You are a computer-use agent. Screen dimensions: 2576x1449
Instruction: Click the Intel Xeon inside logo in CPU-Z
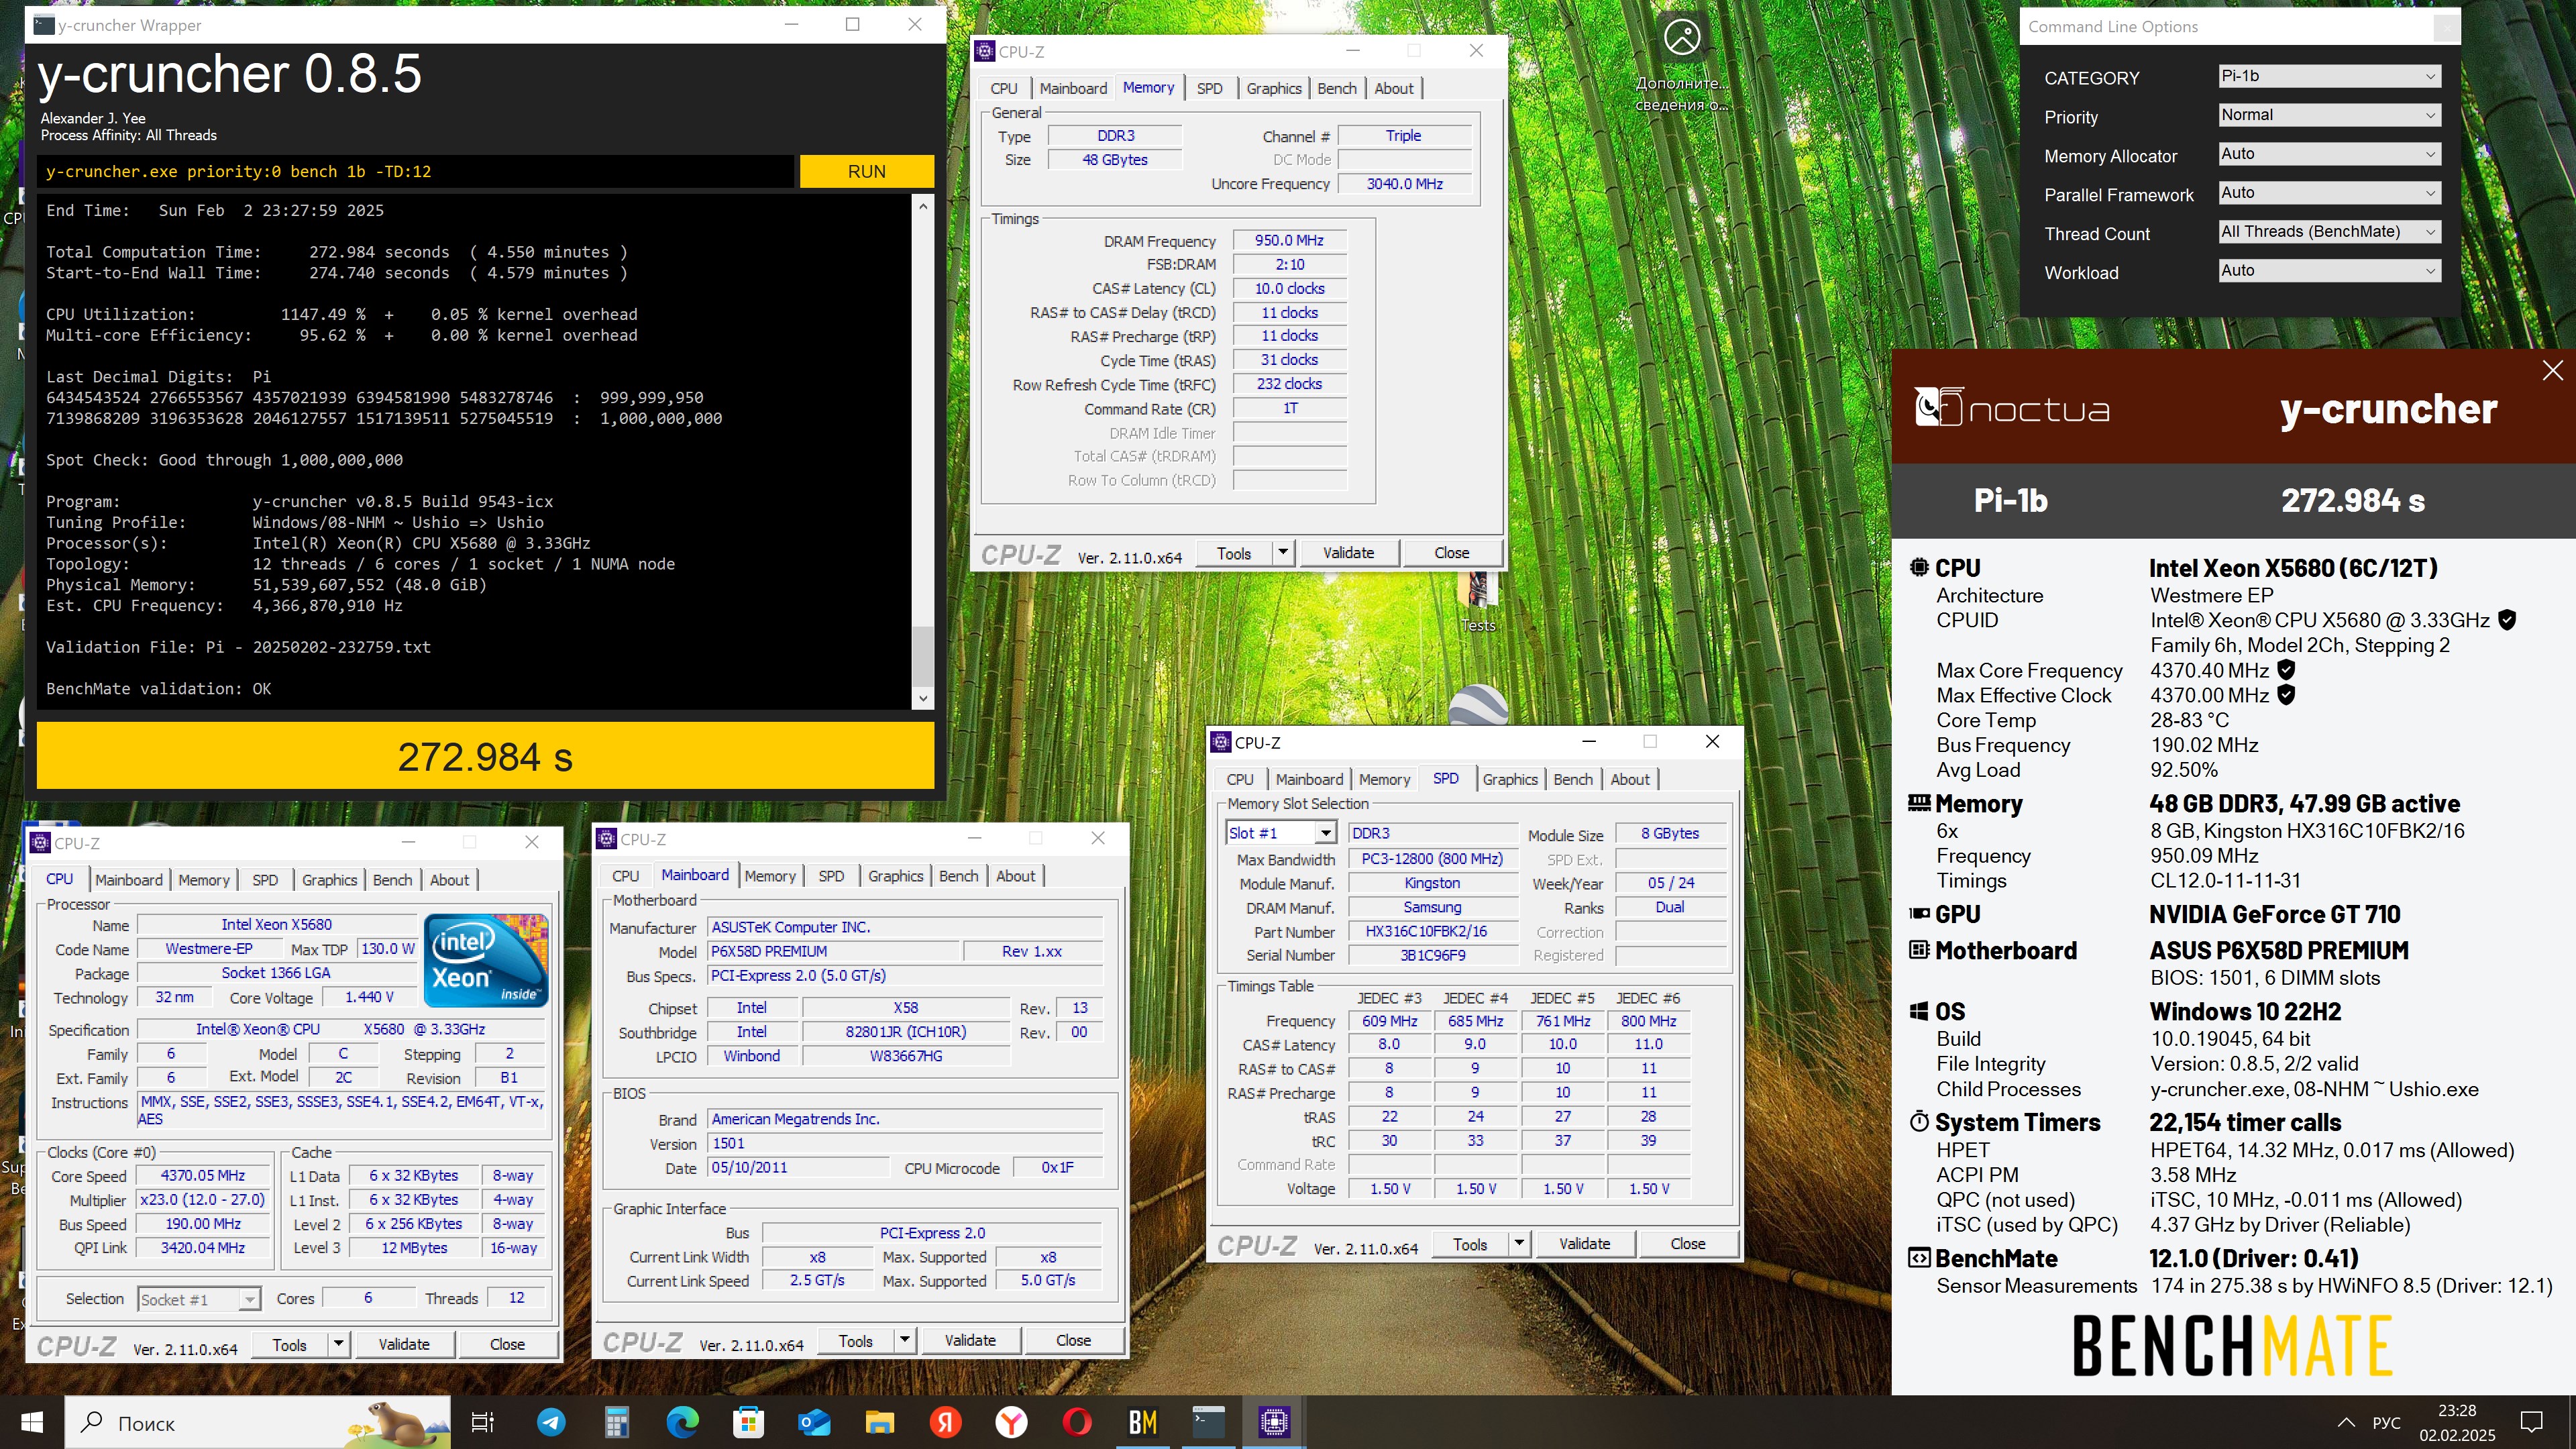point(487,960)
